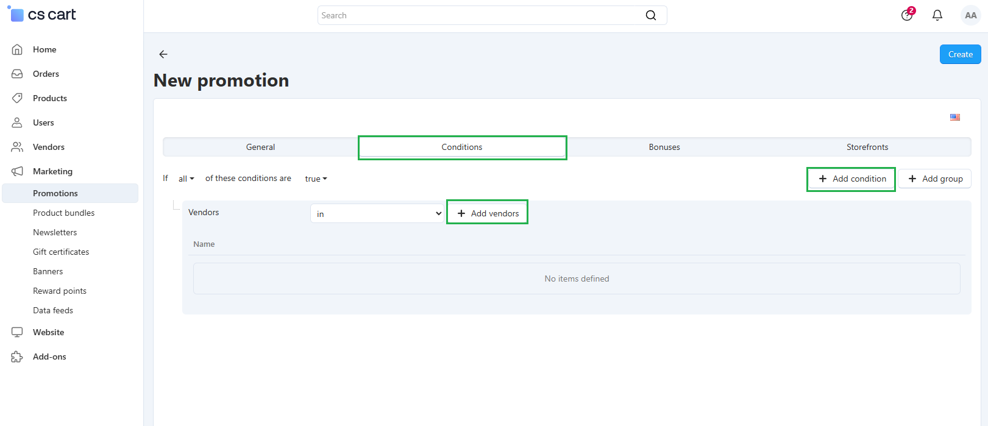Click the 'Name' column header
This screenshot has width=988, height=426.
coord(204,244)
